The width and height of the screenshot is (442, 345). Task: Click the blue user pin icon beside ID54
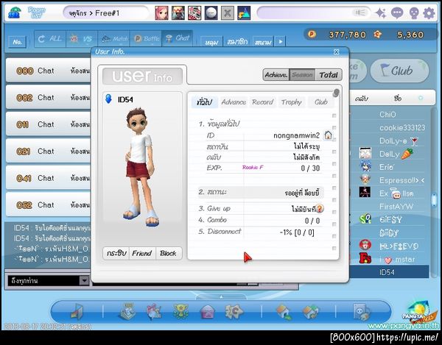point(108,99)
